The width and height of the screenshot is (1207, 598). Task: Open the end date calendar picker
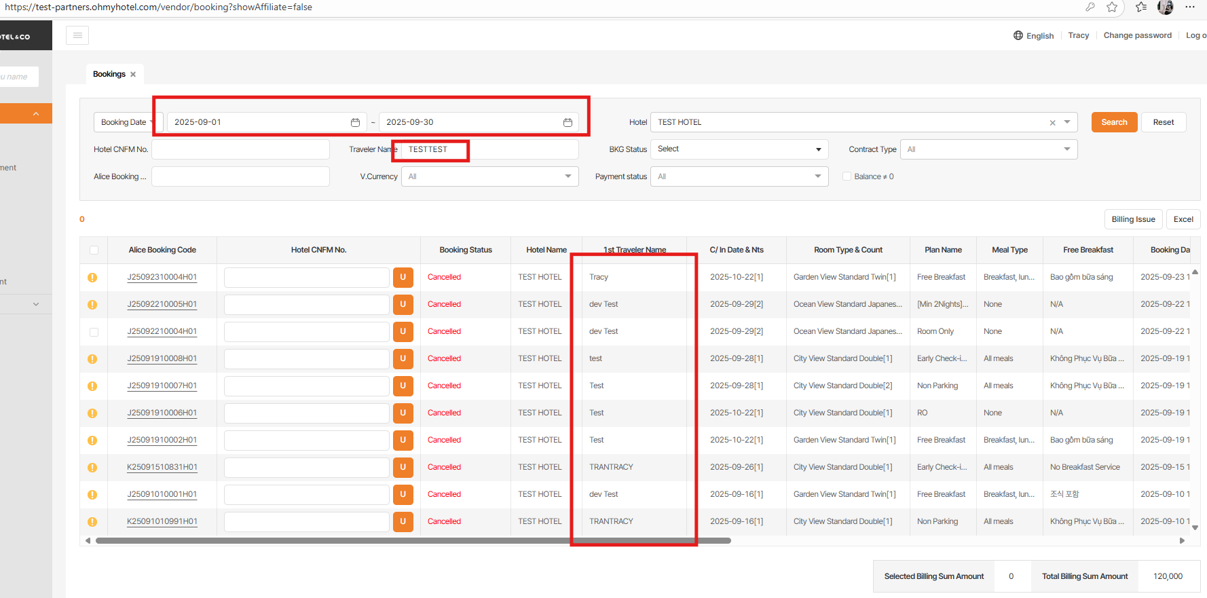(x=568, y=122)
